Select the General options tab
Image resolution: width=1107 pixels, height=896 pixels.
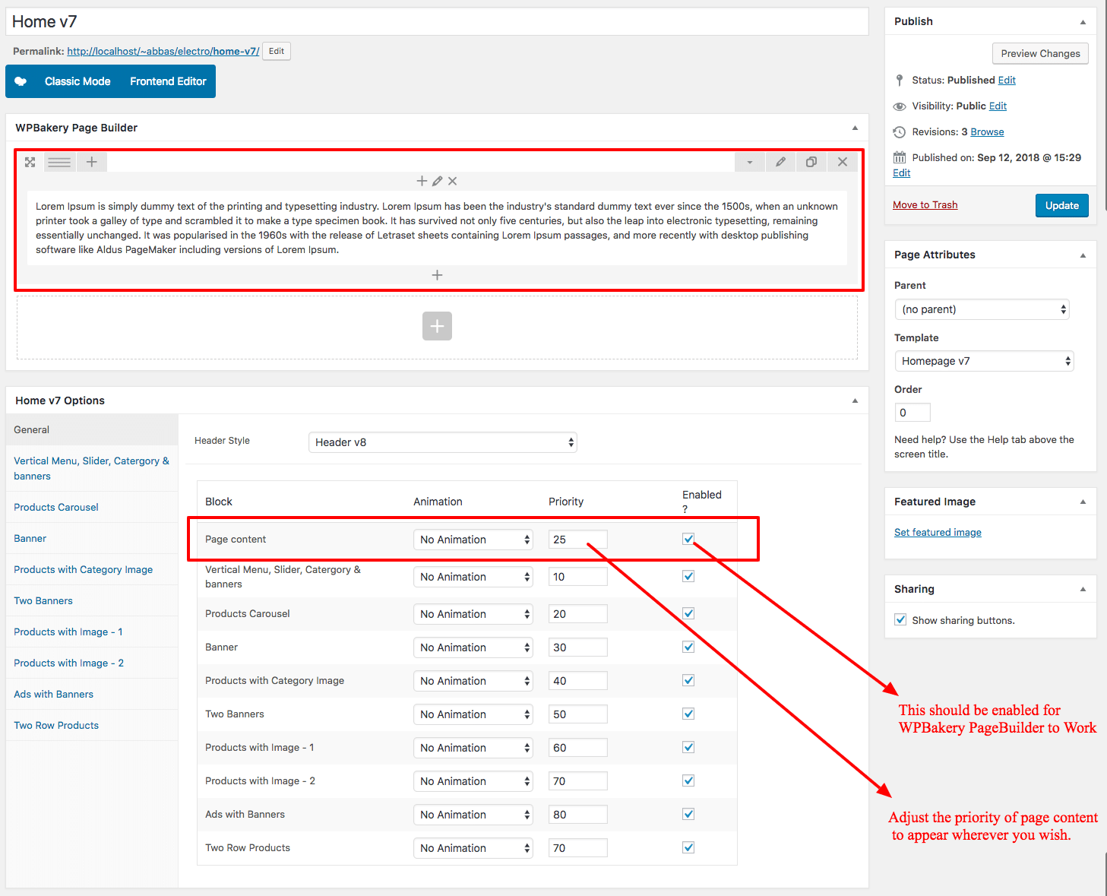[x=92, y=429]
